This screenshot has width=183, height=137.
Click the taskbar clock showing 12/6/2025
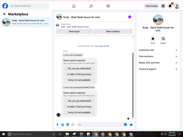pyautogui.click(x=172, y=134)
